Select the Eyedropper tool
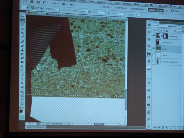This screenshot has width=184, height=138. click(22, 37)
